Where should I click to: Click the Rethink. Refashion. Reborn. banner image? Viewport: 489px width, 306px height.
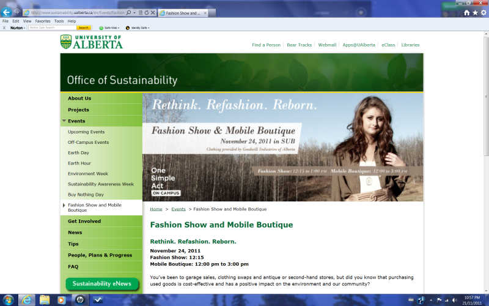(x=283, y=147)
